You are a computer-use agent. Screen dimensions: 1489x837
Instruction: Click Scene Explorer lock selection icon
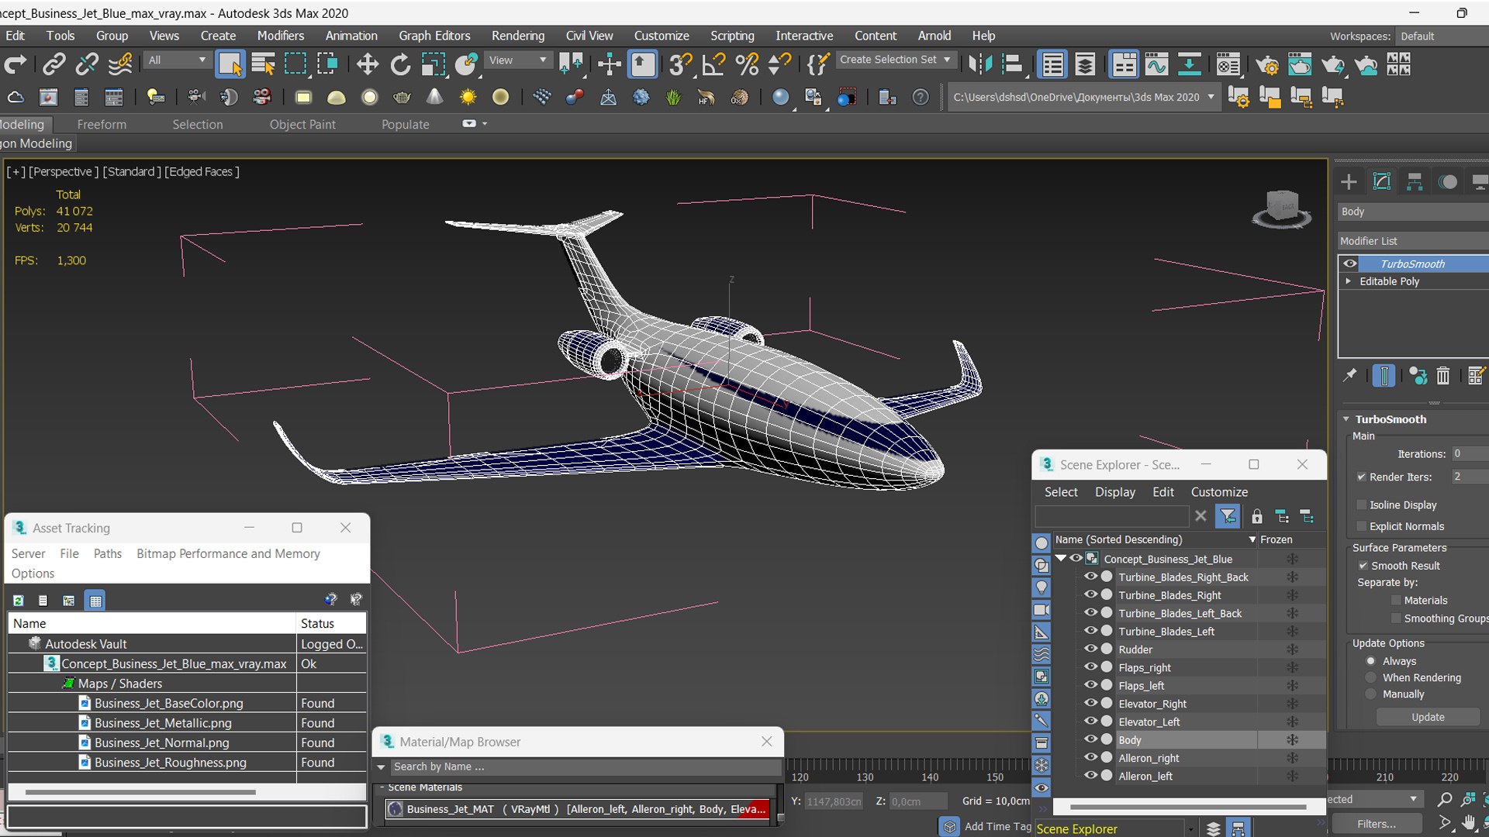point(1257,516)
